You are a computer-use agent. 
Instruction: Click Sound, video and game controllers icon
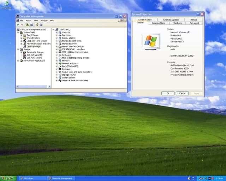60,72
